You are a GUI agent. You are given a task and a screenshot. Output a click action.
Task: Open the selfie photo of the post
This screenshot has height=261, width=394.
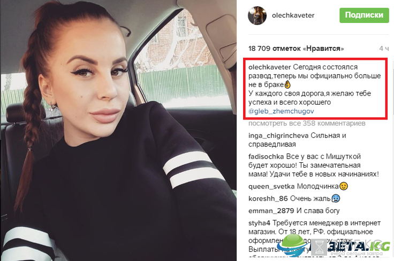coord(119,130)
